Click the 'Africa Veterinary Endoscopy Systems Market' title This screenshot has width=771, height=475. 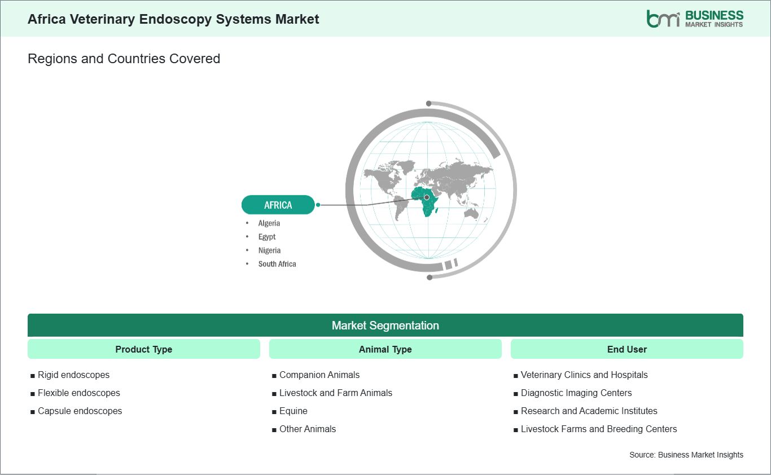tap(173, 19)
